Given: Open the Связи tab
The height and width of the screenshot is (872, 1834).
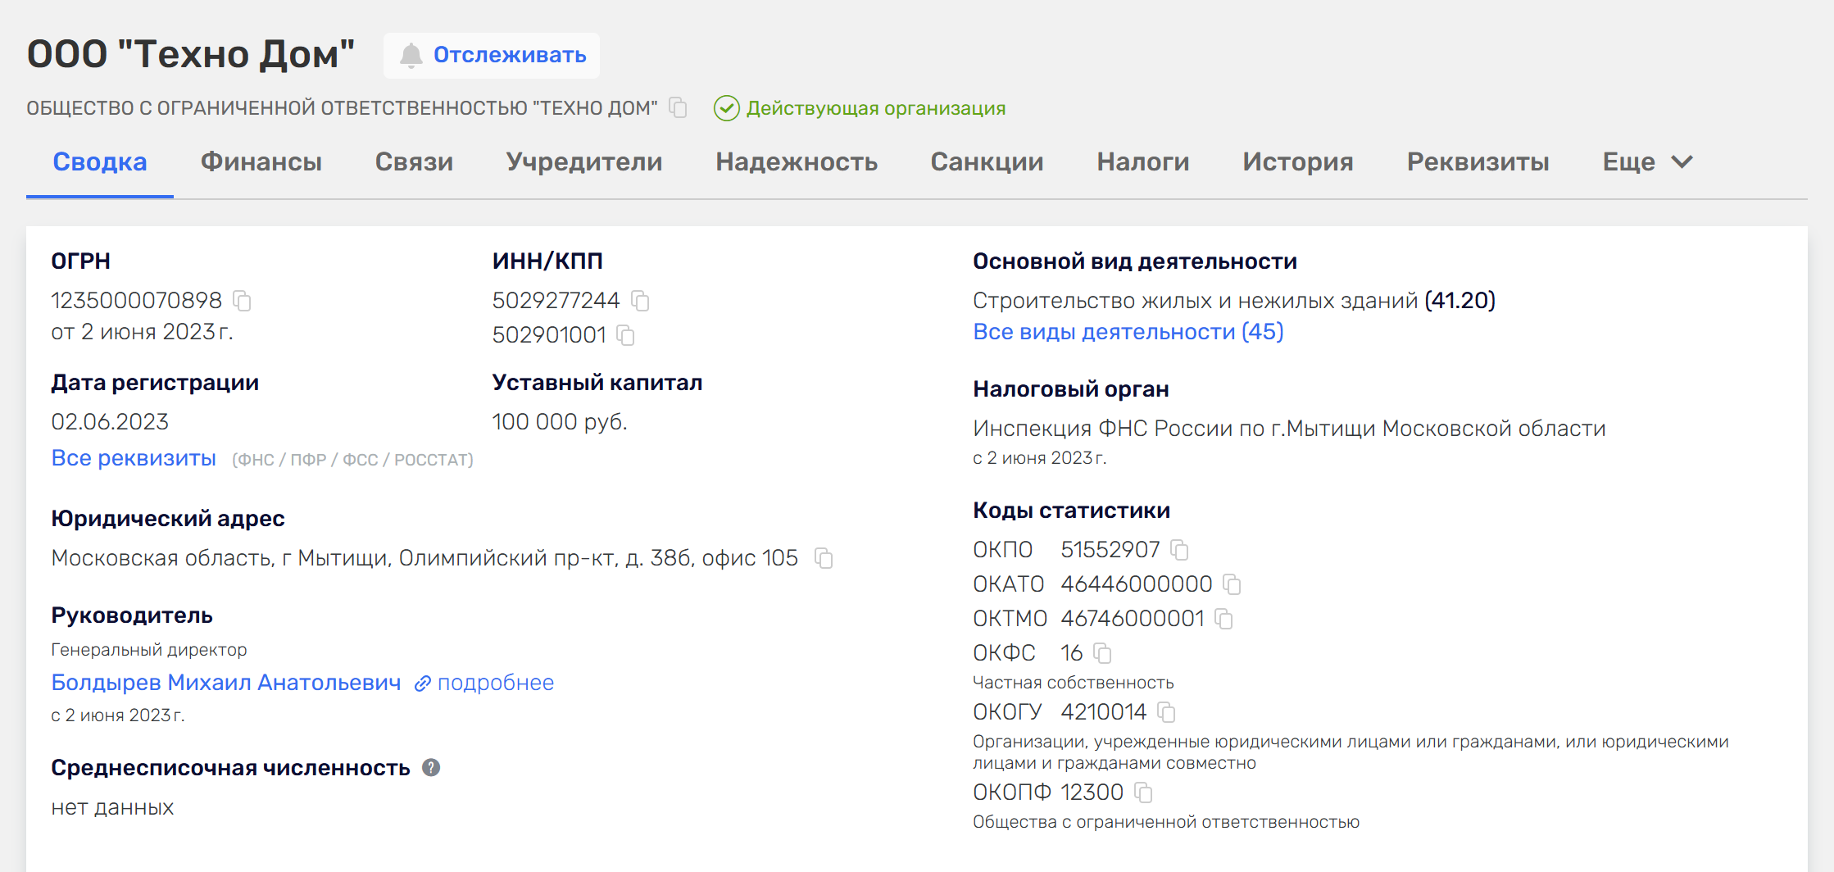Looking at the screenshot, I should 414,162.
